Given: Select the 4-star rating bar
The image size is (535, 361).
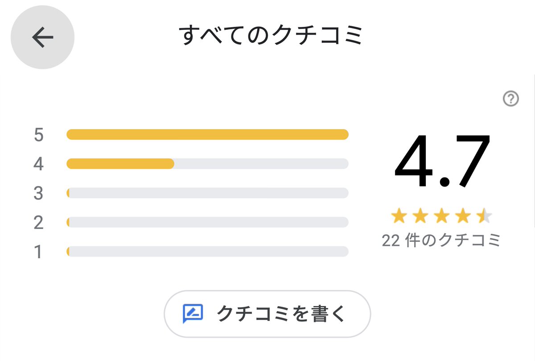Looking at the screenshot, I should point(207,164).
